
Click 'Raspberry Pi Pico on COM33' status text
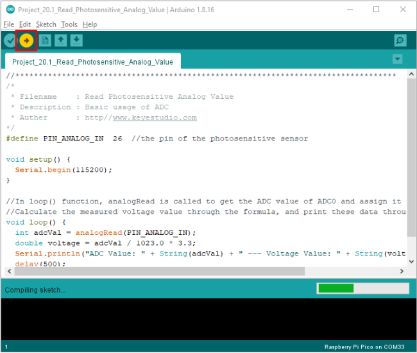[x=364, y=347]
